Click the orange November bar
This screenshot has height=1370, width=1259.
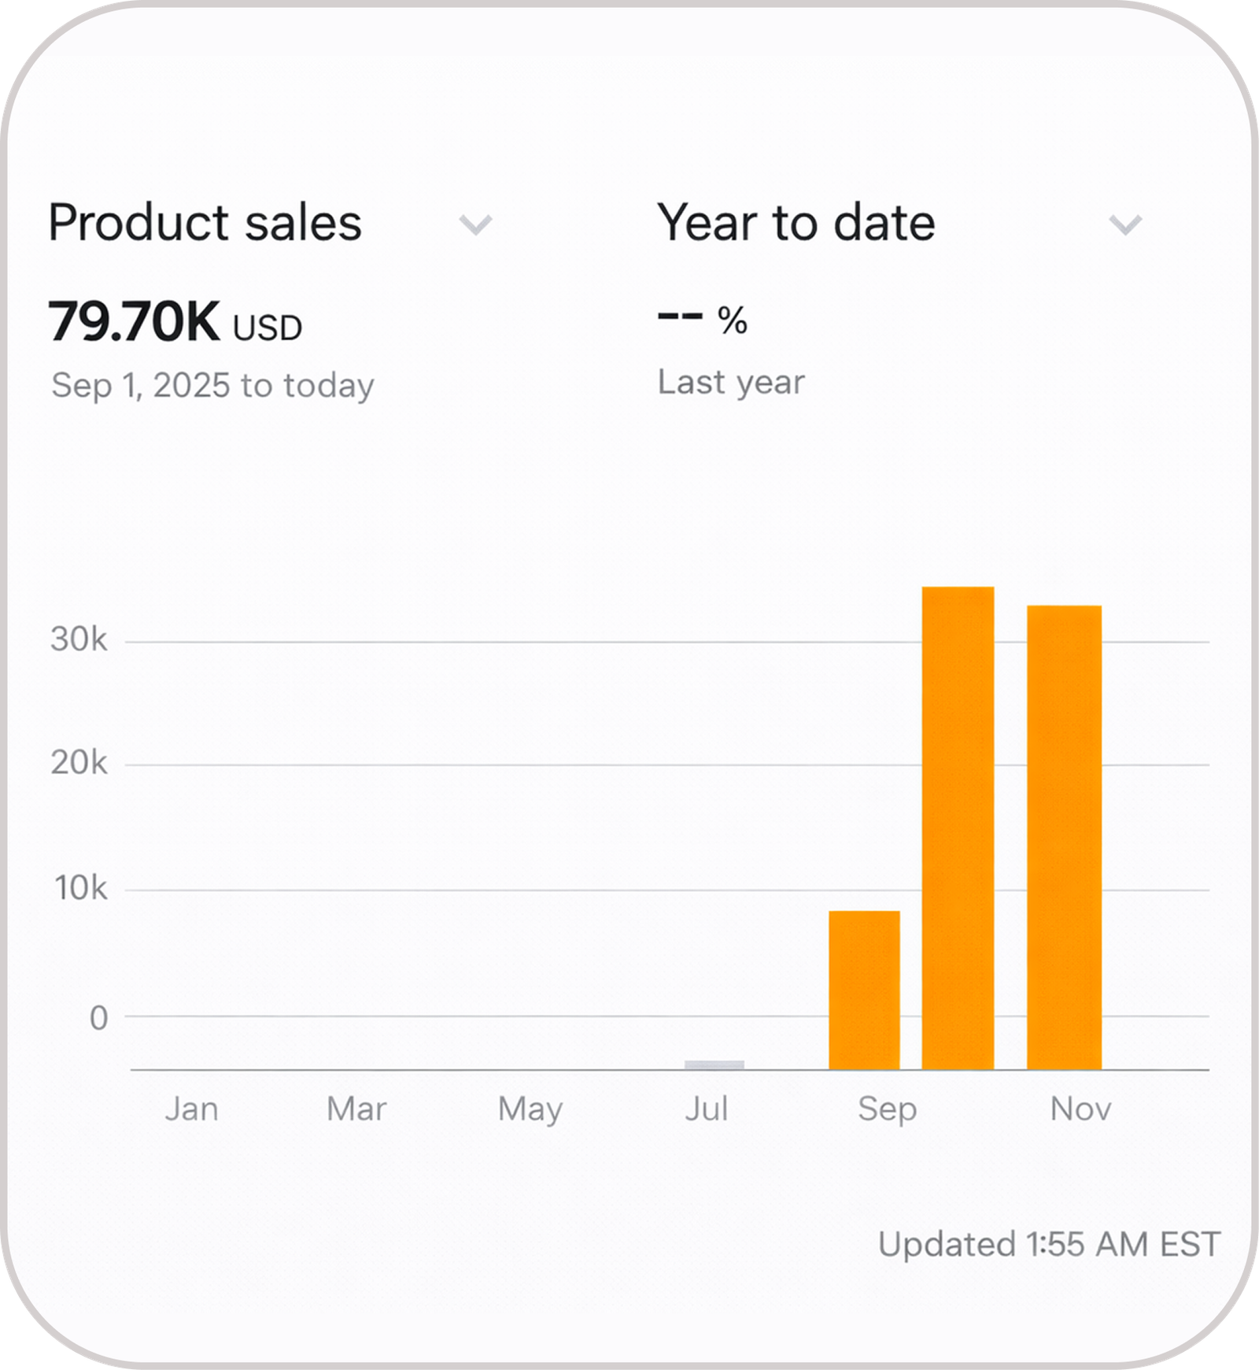1064,837
